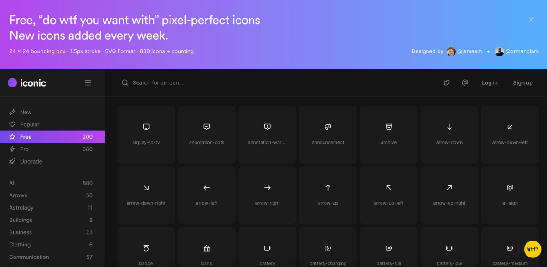
Task: Select the badge icon card
Action: point(146,247)
